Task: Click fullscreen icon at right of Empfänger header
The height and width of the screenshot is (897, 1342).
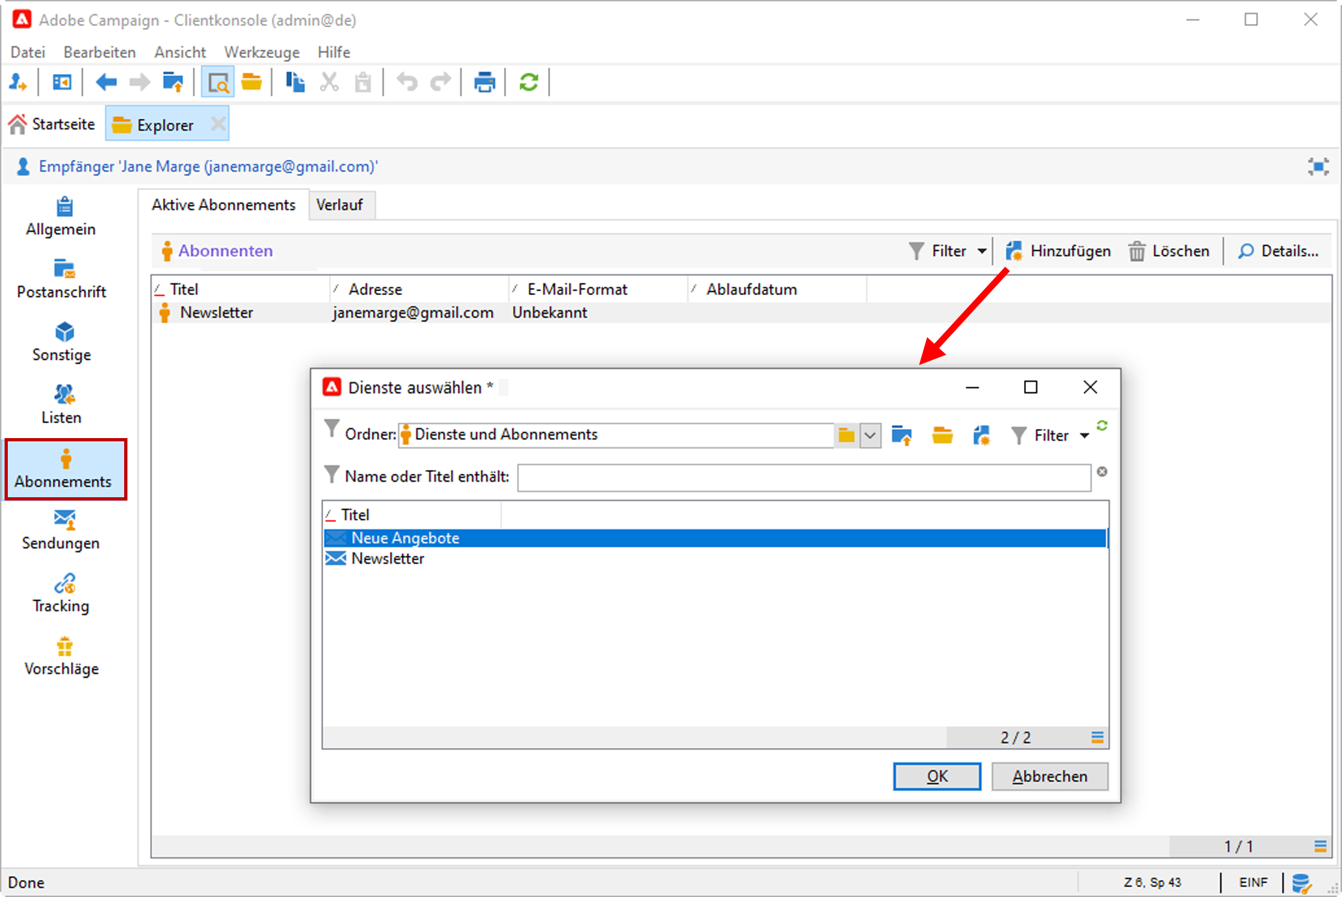Action: pyautogui.click(x=1318, y=167)
